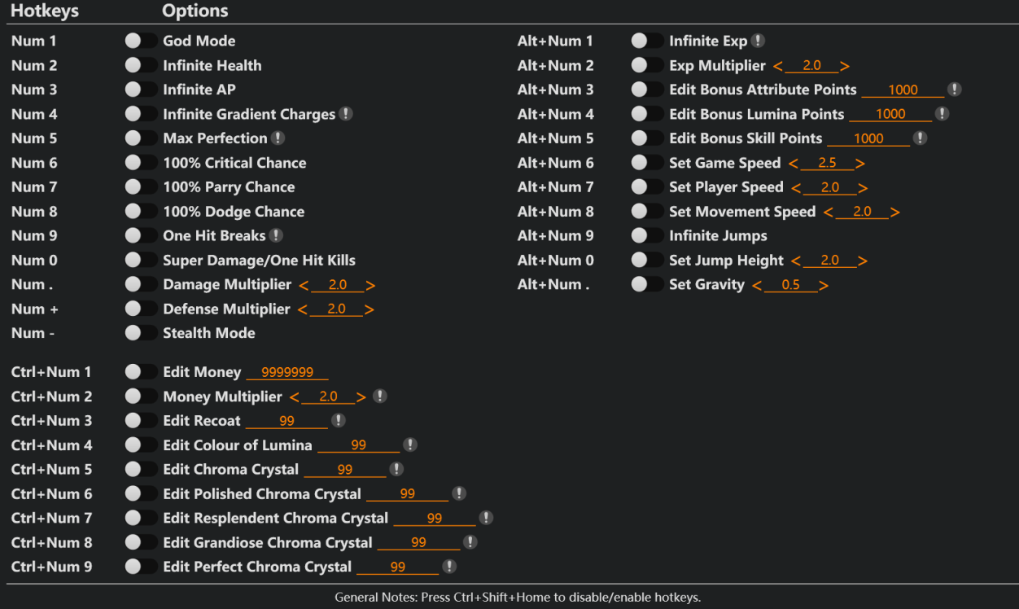Enable Stealth Mode
Screen dimensions: 1019x609
pyautogui.click(x=141, y=332)
